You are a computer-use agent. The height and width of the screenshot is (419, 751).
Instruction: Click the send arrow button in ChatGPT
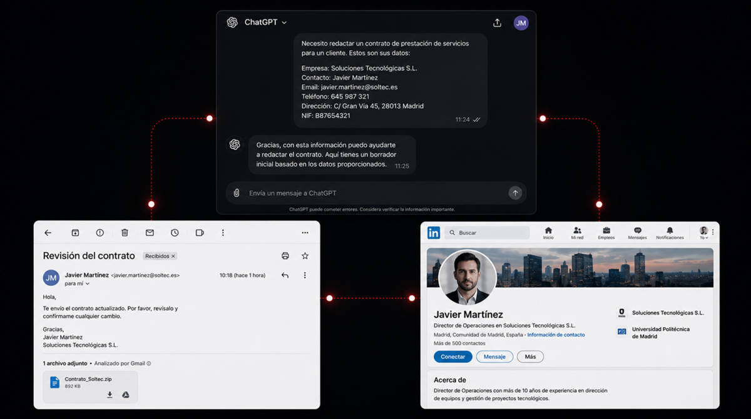pos(515,193)
